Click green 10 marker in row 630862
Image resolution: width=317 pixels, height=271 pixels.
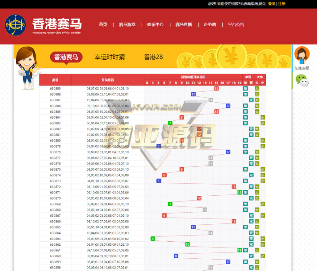tap(187, 244)
